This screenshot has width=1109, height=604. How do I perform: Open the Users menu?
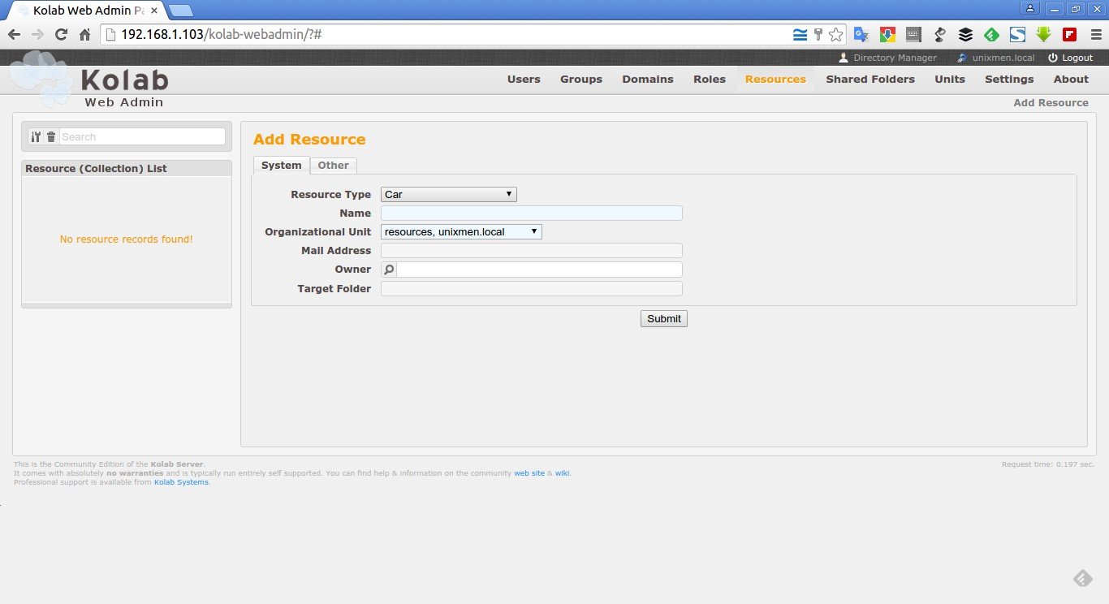(x=524, y=79)
